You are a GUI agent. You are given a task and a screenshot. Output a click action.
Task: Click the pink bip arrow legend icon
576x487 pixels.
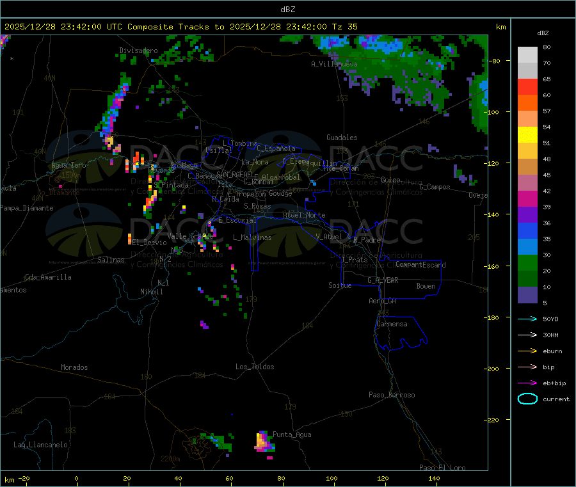(x=527, y=367)
